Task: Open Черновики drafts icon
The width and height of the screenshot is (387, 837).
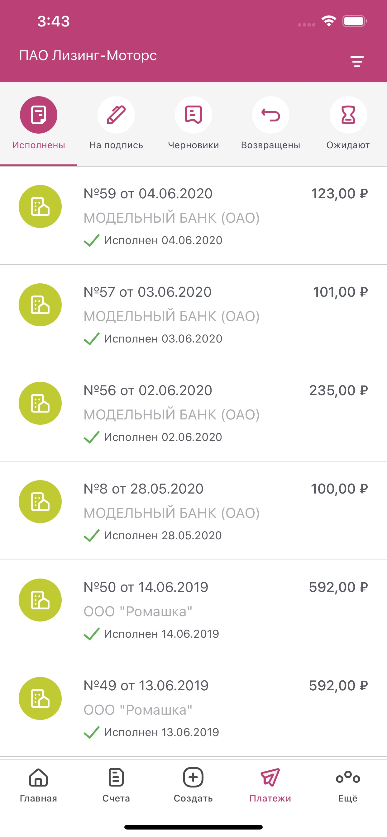Action: point(193,115)
